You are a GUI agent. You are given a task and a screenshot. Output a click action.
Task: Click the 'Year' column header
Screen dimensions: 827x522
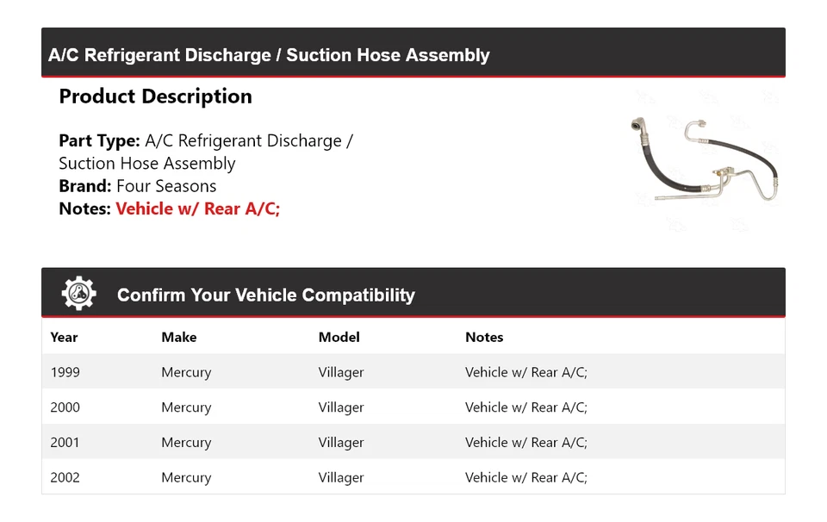click(x=64, y=337)
